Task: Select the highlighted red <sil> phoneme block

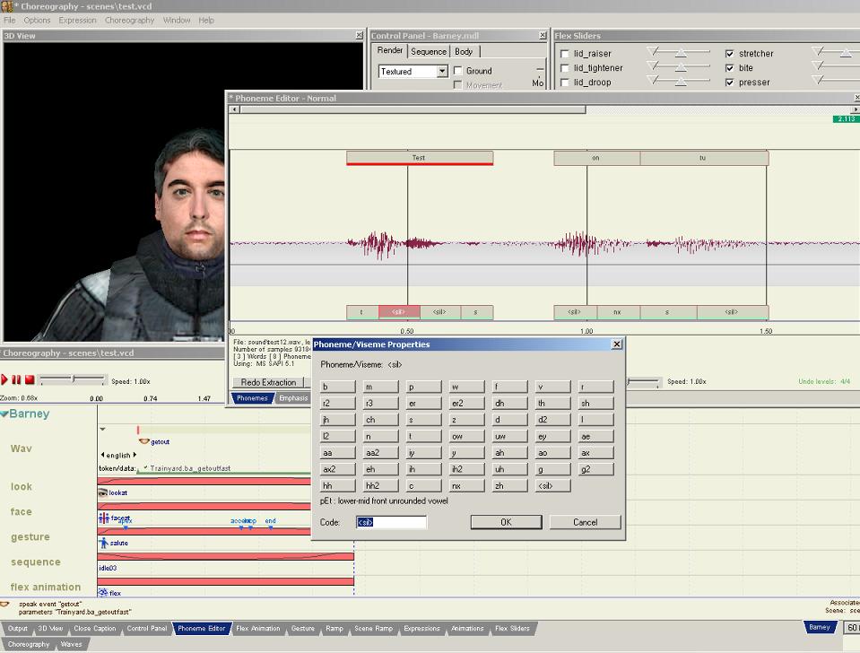Action: [x=399, y=312]
